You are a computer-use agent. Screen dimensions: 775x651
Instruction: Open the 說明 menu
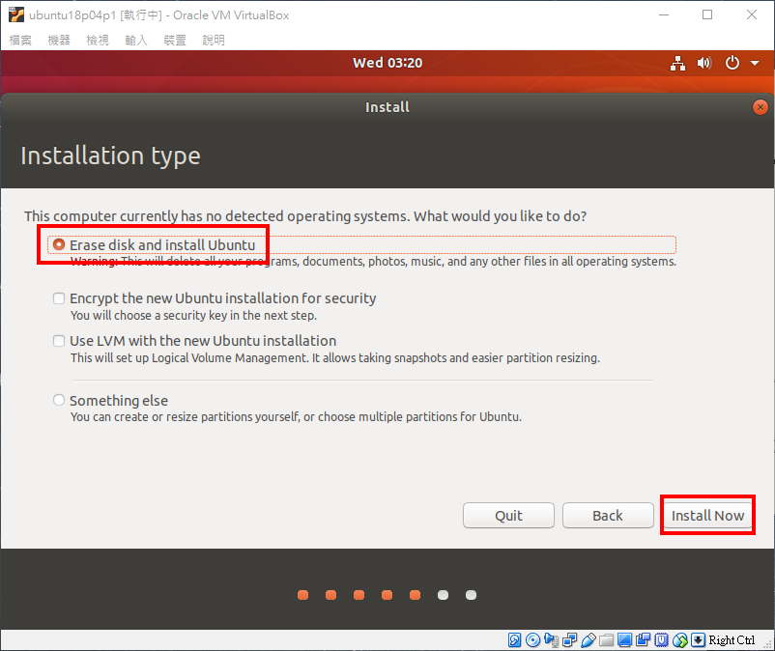pyautogui.click(x=214, y=40)
